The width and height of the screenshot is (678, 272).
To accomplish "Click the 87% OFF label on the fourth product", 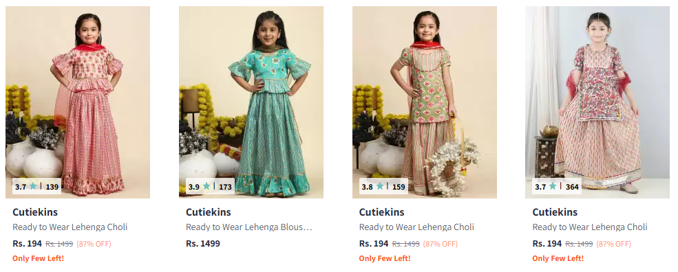I will coord(613,244).
